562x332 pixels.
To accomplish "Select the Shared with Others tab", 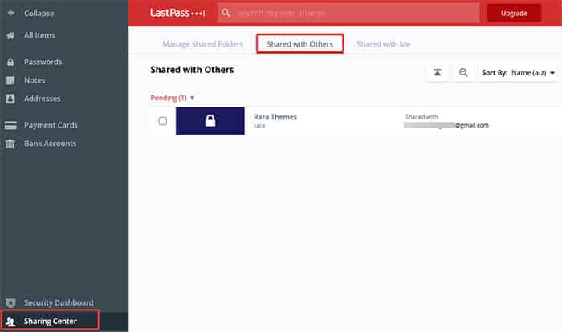I will point(299,43).
